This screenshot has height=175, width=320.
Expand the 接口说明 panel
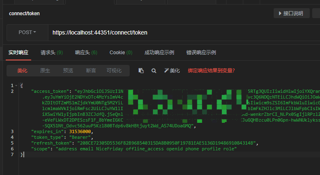coord(291,14)
